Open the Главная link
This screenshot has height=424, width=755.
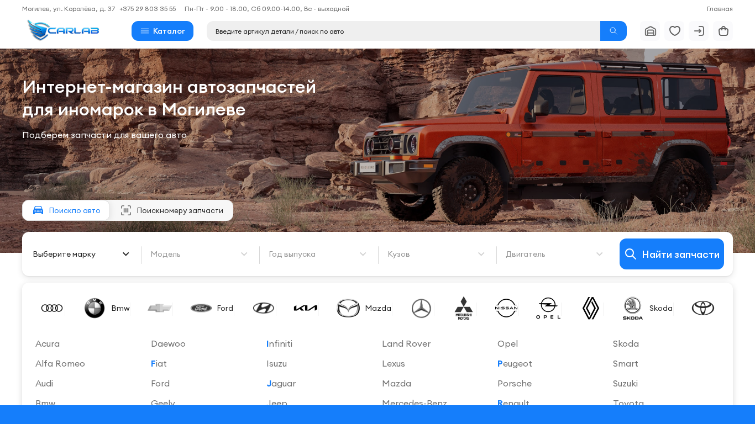(x=720, y=9)
